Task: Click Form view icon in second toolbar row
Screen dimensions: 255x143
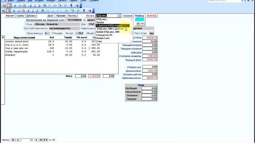Action: pyautogui.click(x=8, y=11)
